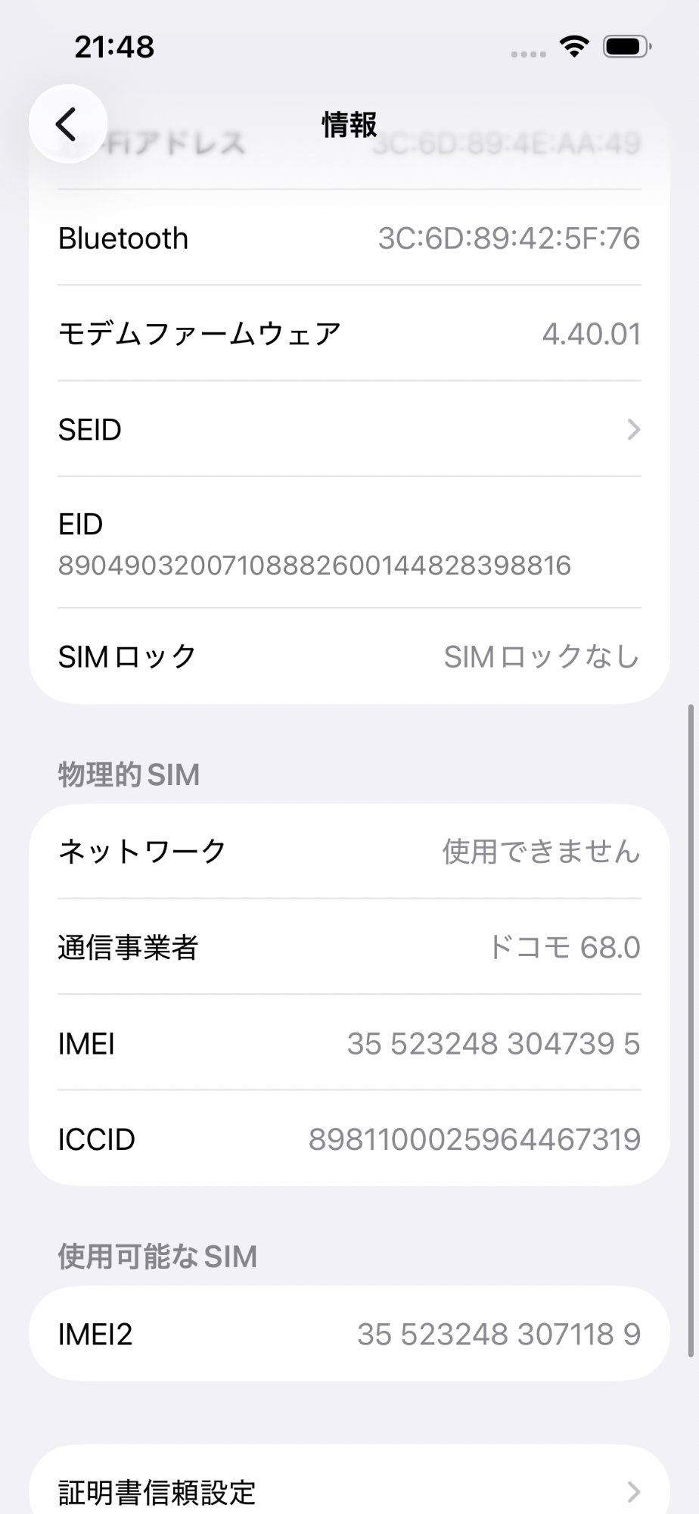Tap the 通信事業者 ドコモ 68.0 value
Image resolution: width=699 pixels, height=1514 pixels.
pos(564,947)
